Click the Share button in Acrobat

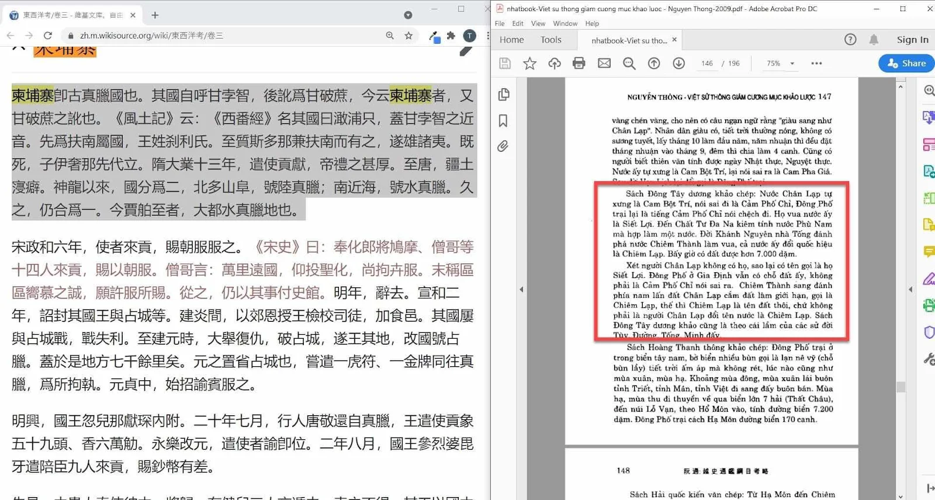pos(906,63)
